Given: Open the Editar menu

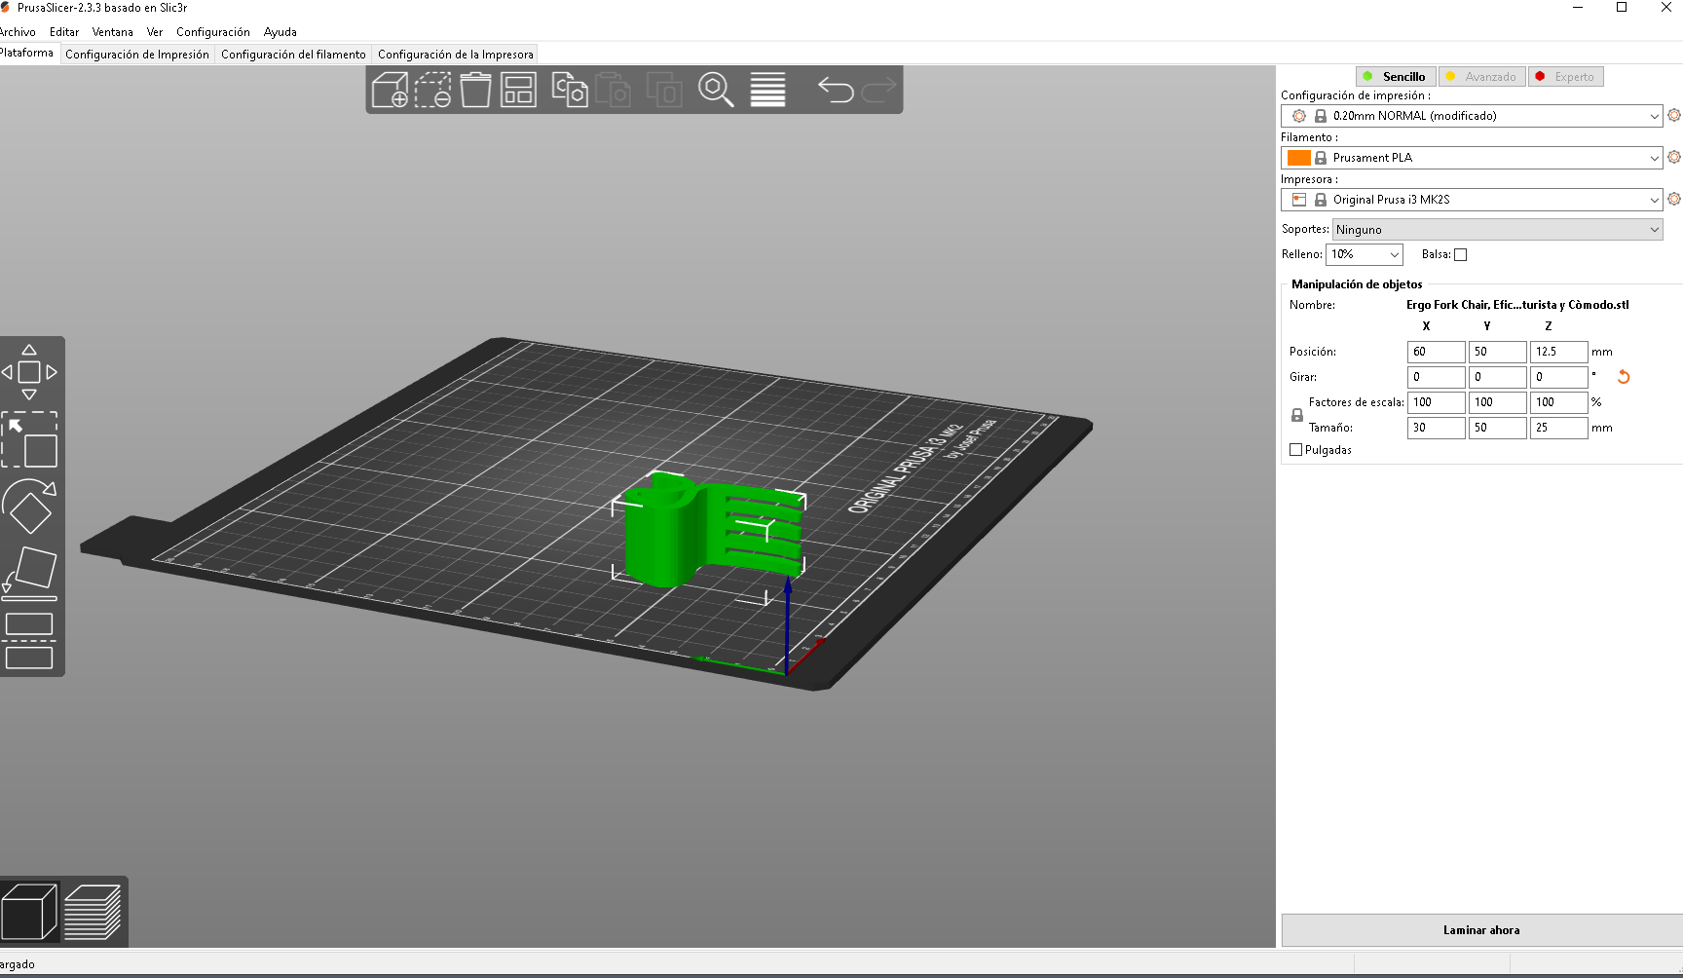Looking at the screenshot, I should [64, 32].
